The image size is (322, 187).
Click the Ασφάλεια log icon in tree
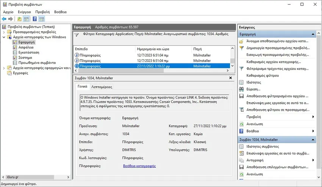[15, 47]
